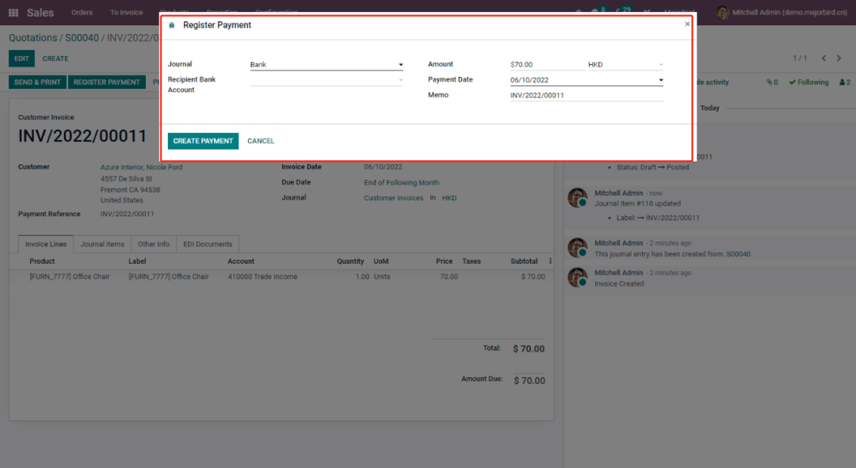Click into the Memo field
Screen dimensions: 856x468
[586, 96]
